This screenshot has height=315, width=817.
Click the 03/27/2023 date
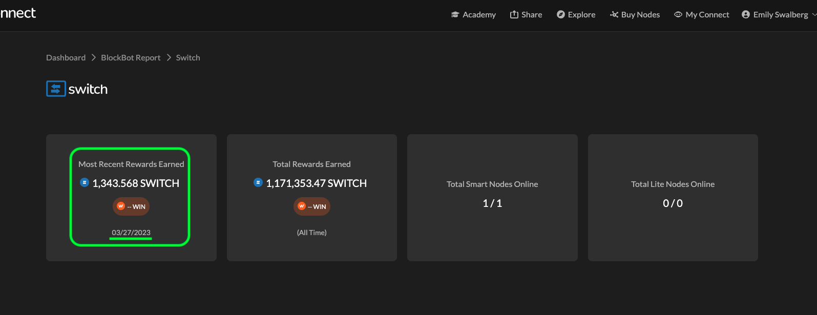click(x=131, y=233)
